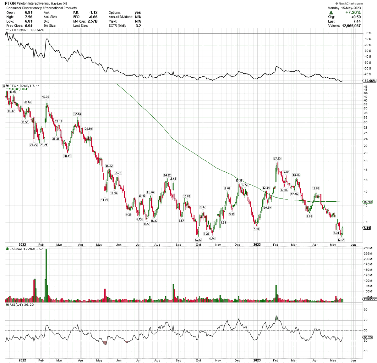Click the 26.50 price label

pos(89,129)
